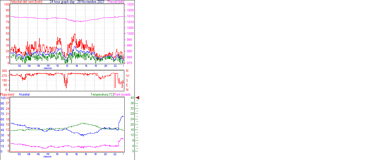Click the 'Velocitat del vent (kmh)' label
Viewport: 371px width, 160px height.
pyautogui.click(x=26, y=2)
